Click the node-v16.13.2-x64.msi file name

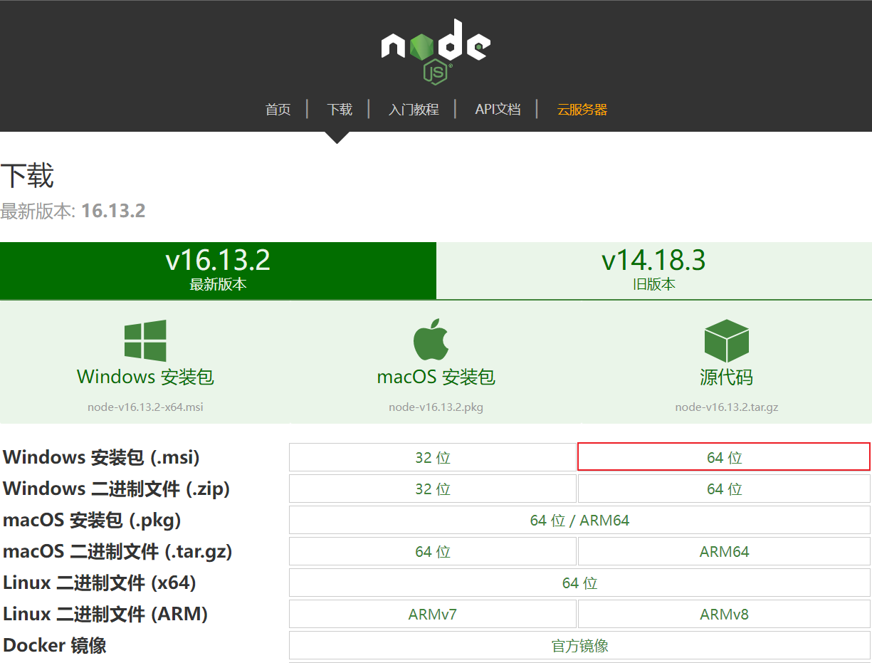point(145,407)
